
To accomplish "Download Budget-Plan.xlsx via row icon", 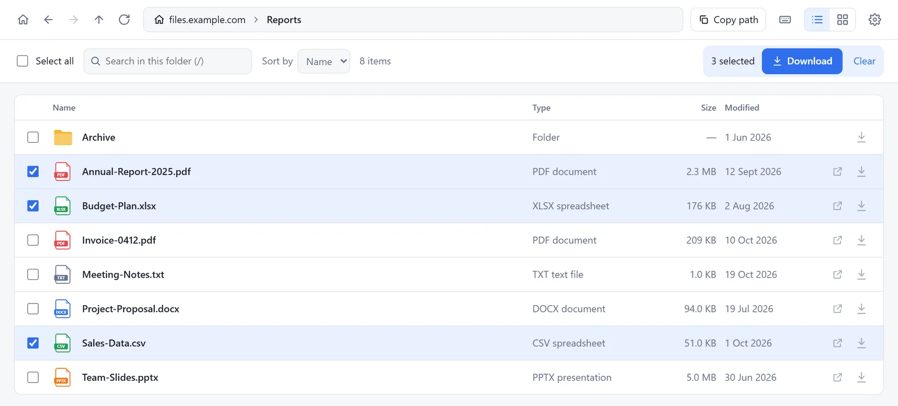I will pyautogui.click(x=862, y=206).
